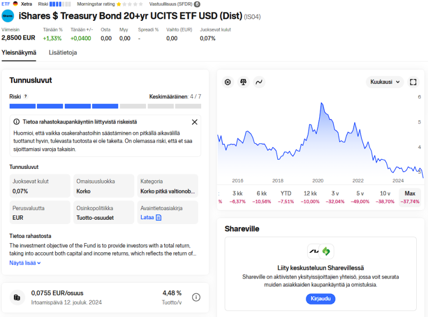The height and width of the screenshot is (317, 428).
Task: Click the dividend info circle icon
Action: tap(196, 297)
